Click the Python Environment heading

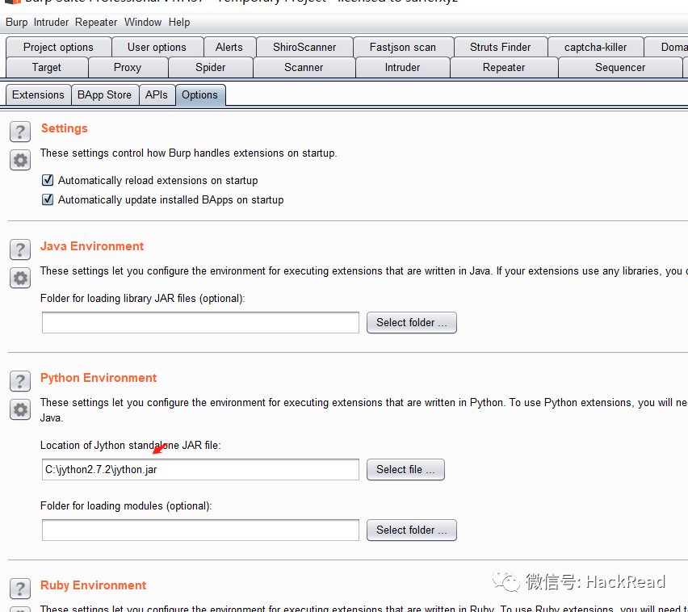point(99,378)
